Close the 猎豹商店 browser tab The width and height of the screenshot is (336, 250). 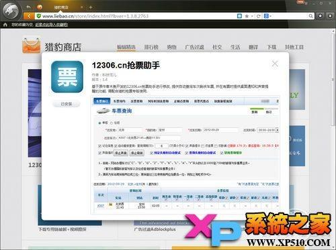82,7
